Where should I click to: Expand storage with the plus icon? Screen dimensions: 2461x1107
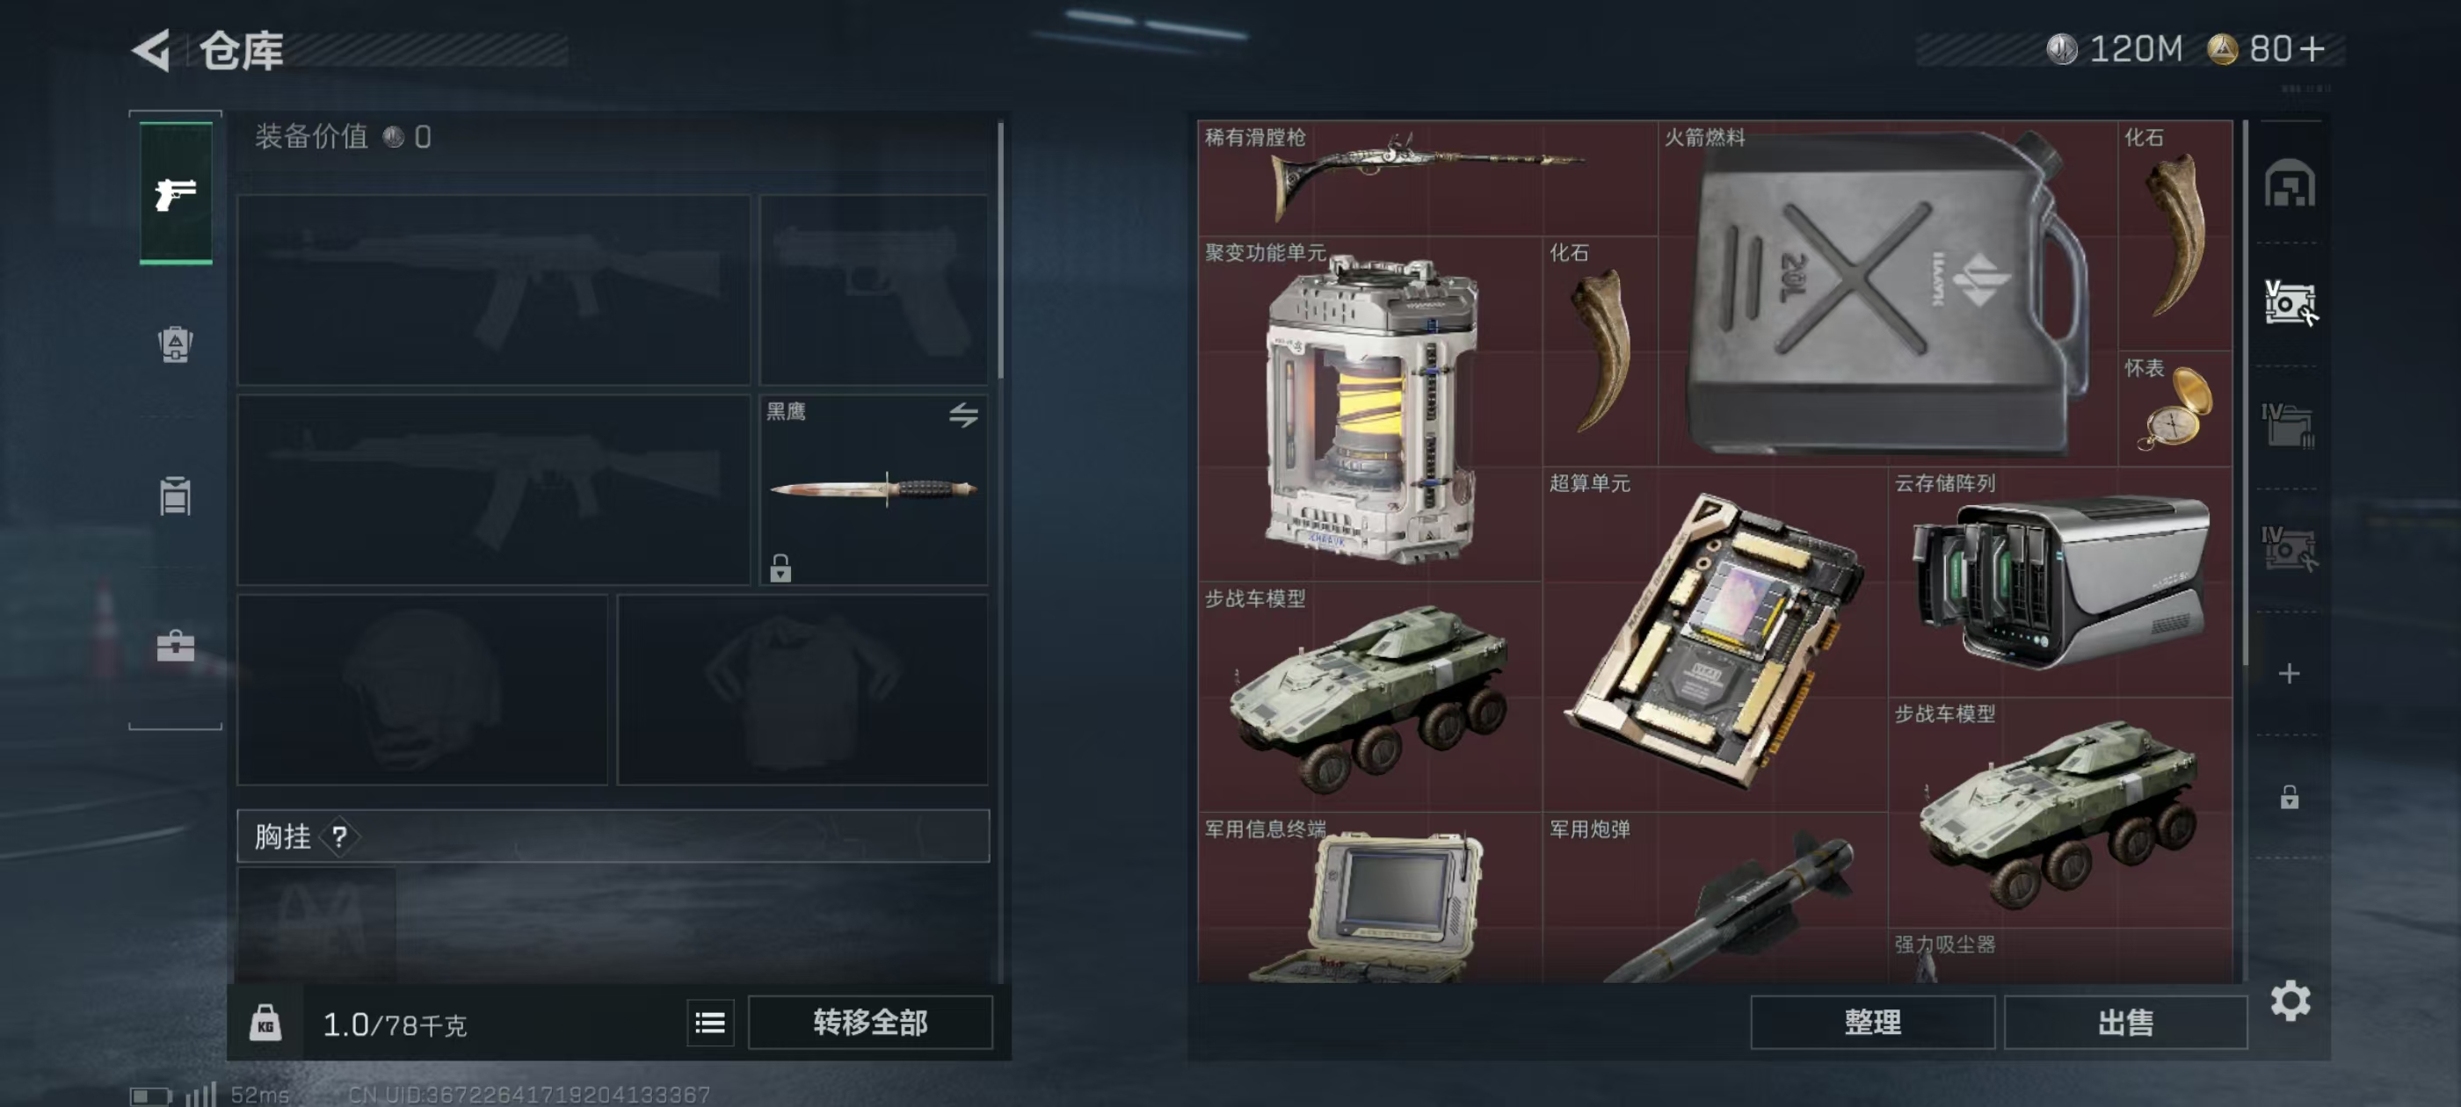pyautogui.click(x=2289, y=673)
